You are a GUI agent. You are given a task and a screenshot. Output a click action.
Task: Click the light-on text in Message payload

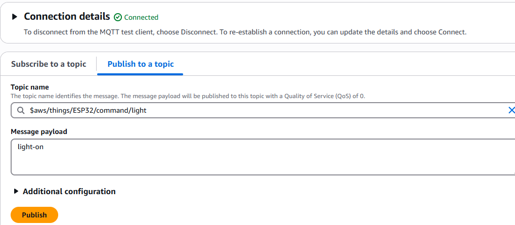click(x=30, y=147)
